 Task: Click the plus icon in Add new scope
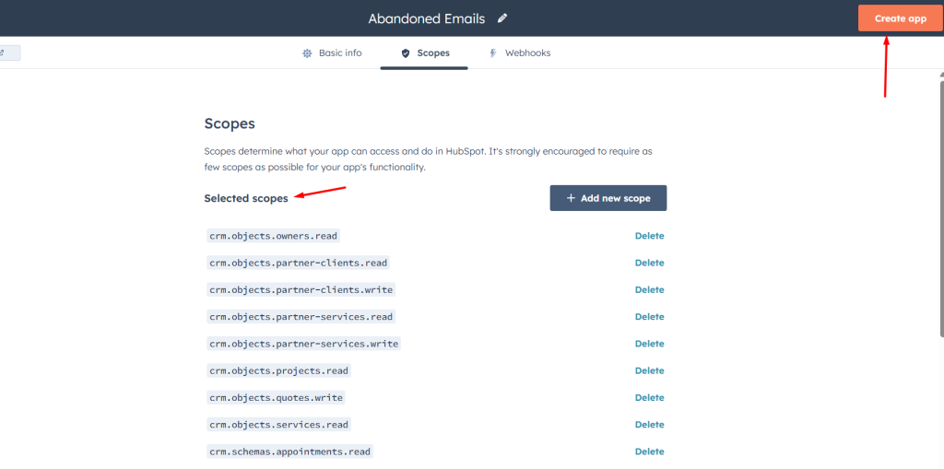pyautogui.click(x=571, y=198)
